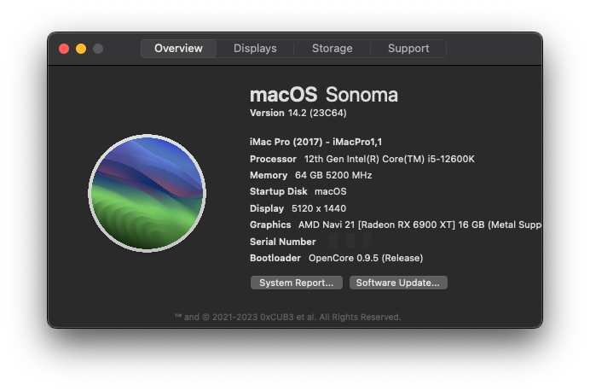This screenshot has width=590, height=391.
Task: Close the About This Mac window
Action: coord(64,49)
